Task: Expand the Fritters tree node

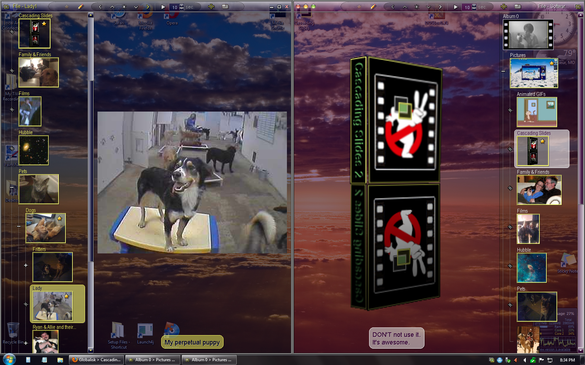Action: [26, 265]
